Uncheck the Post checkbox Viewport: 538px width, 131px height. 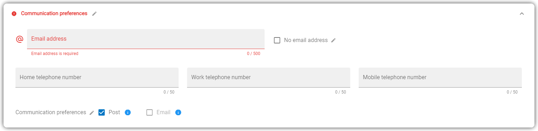[x=102, y=112]
